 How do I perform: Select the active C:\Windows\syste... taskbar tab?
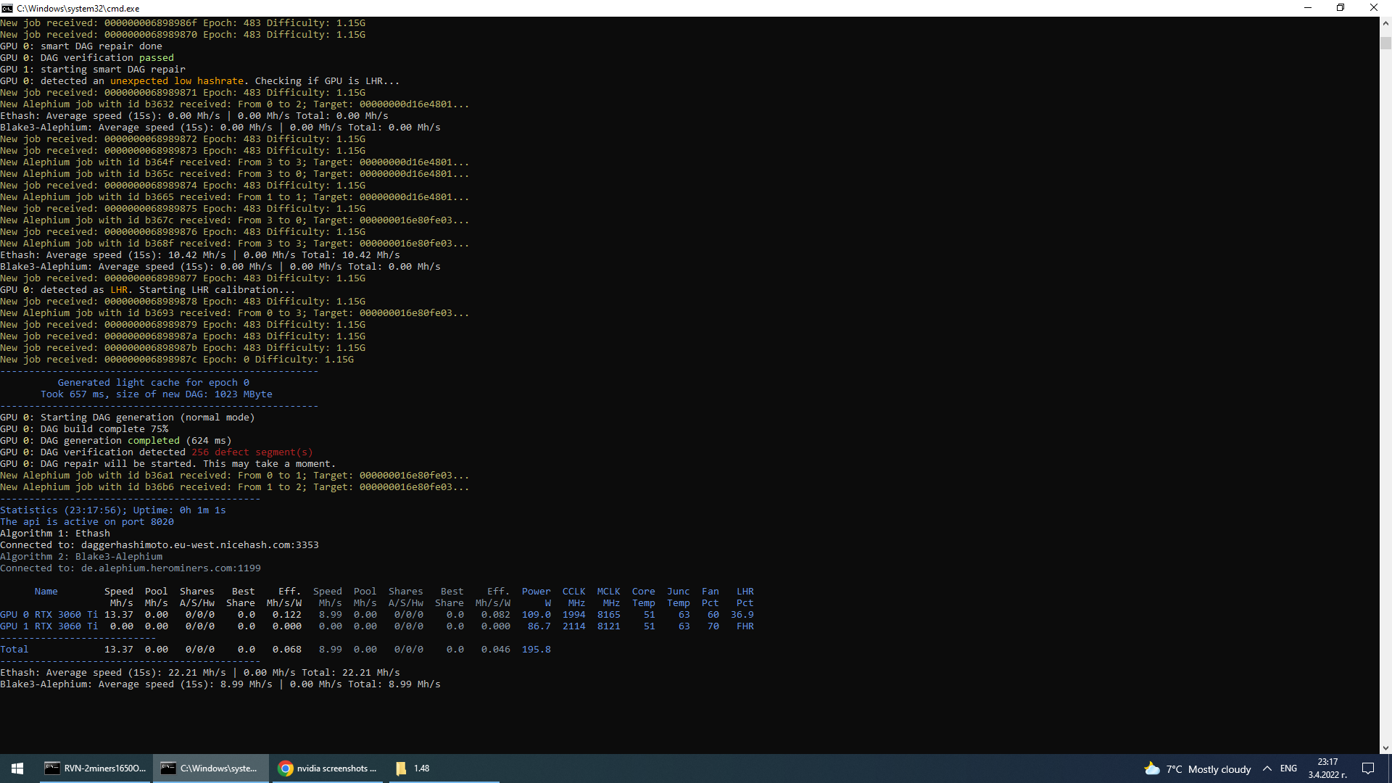click(x=210, y=768)
